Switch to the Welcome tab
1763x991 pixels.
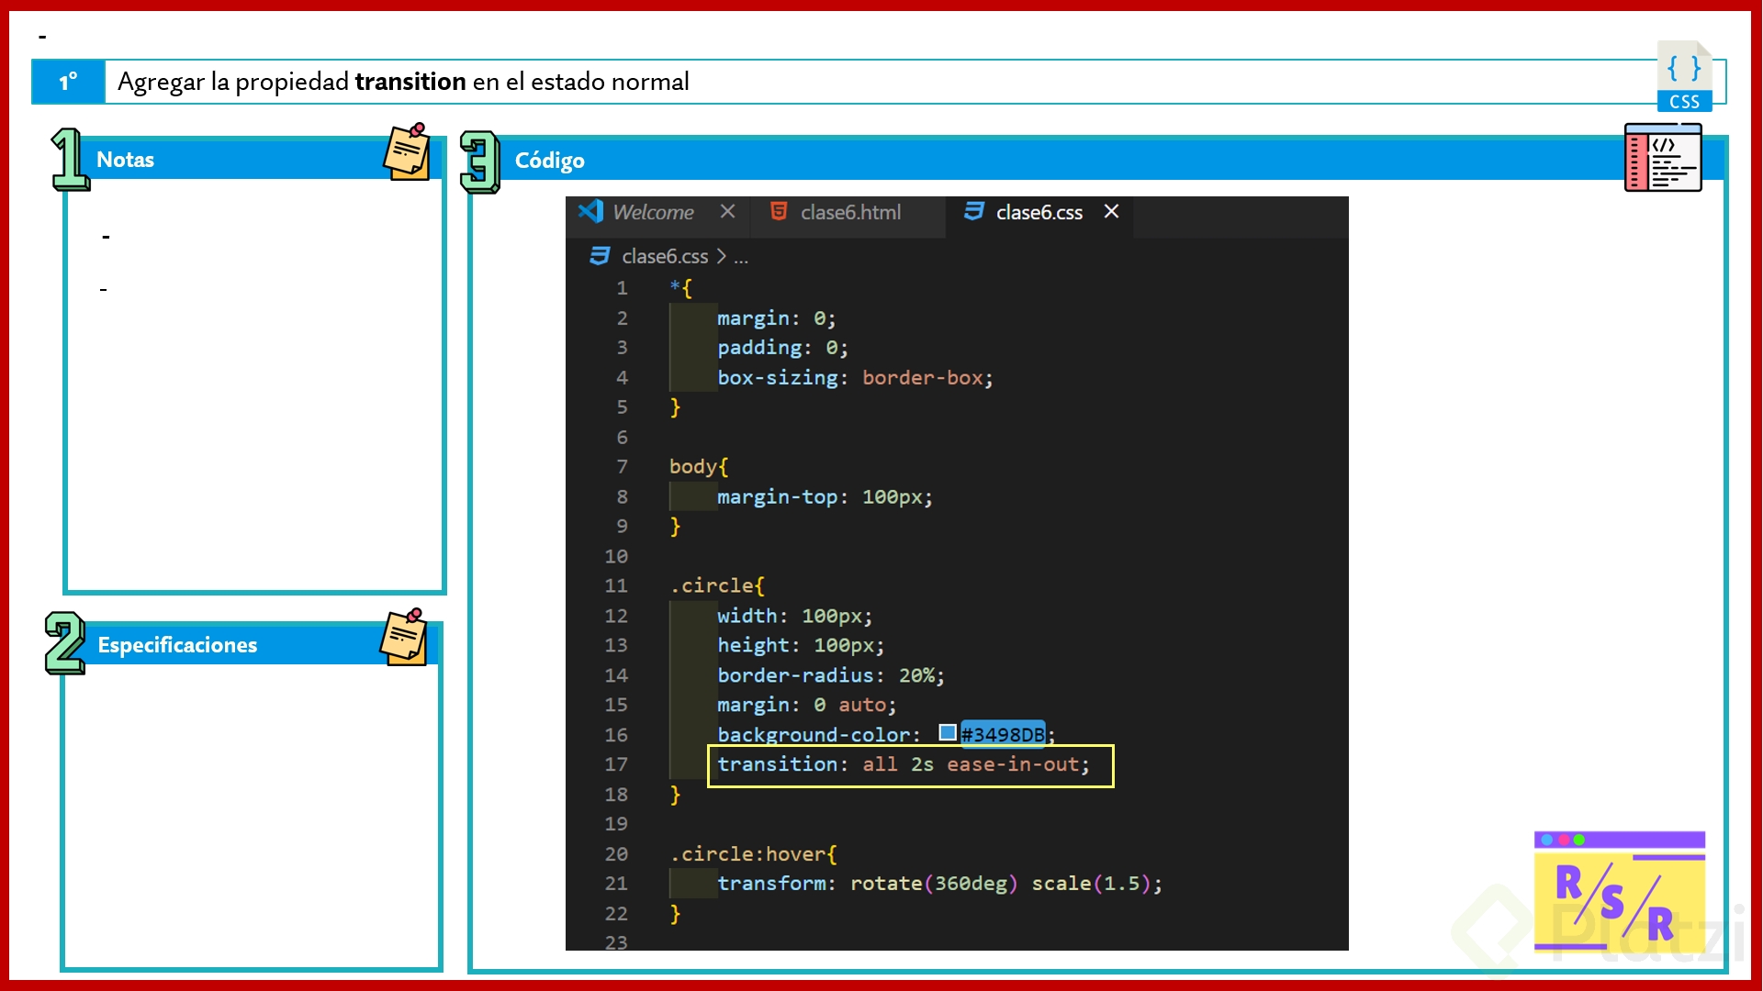(x=653, y=213)
